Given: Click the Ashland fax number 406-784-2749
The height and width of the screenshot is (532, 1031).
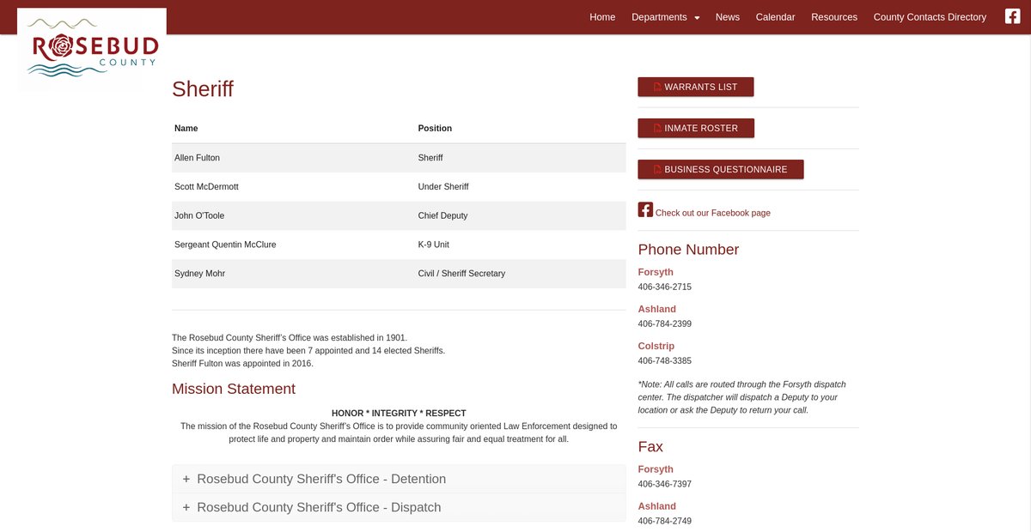Looking at the screenshot, I should click(665, 521).
